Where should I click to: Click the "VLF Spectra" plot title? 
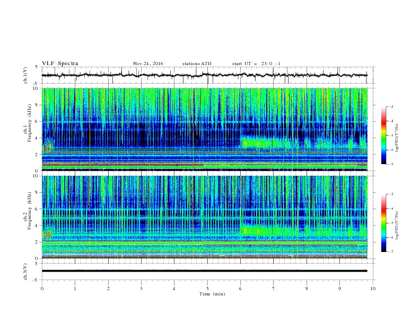click(x=60, y=64)
